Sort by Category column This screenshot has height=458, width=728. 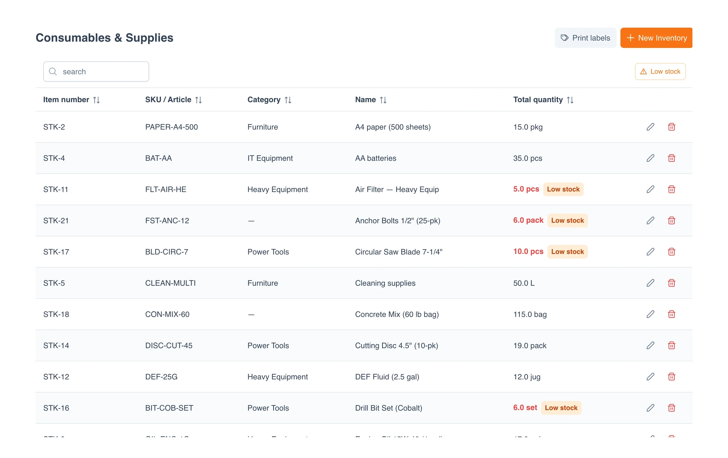(x=288, y=100)
